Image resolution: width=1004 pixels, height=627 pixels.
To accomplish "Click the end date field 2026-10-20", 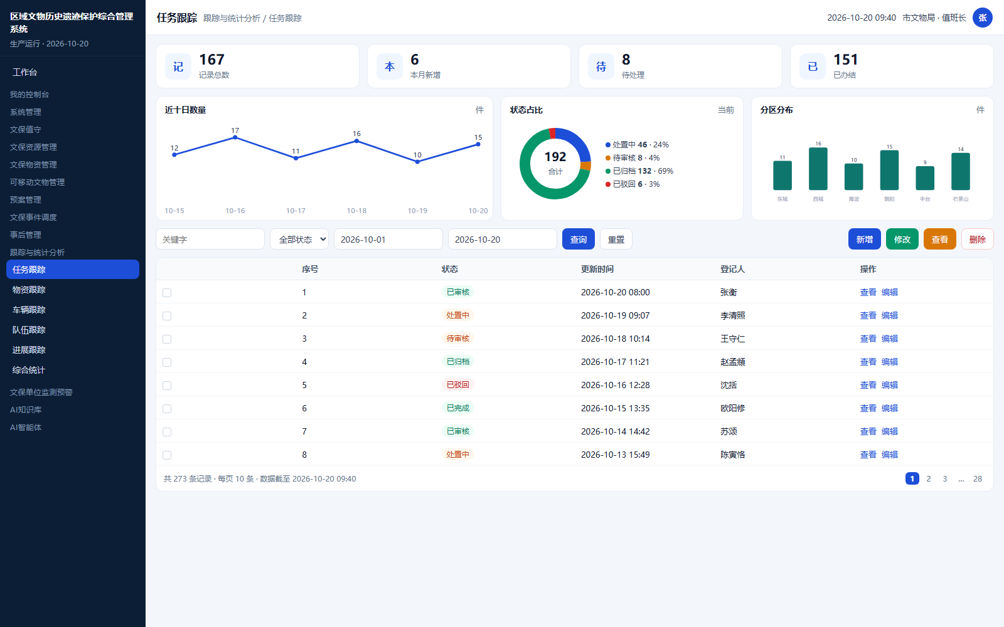I will pyautogui.click(x=503, y=240).
